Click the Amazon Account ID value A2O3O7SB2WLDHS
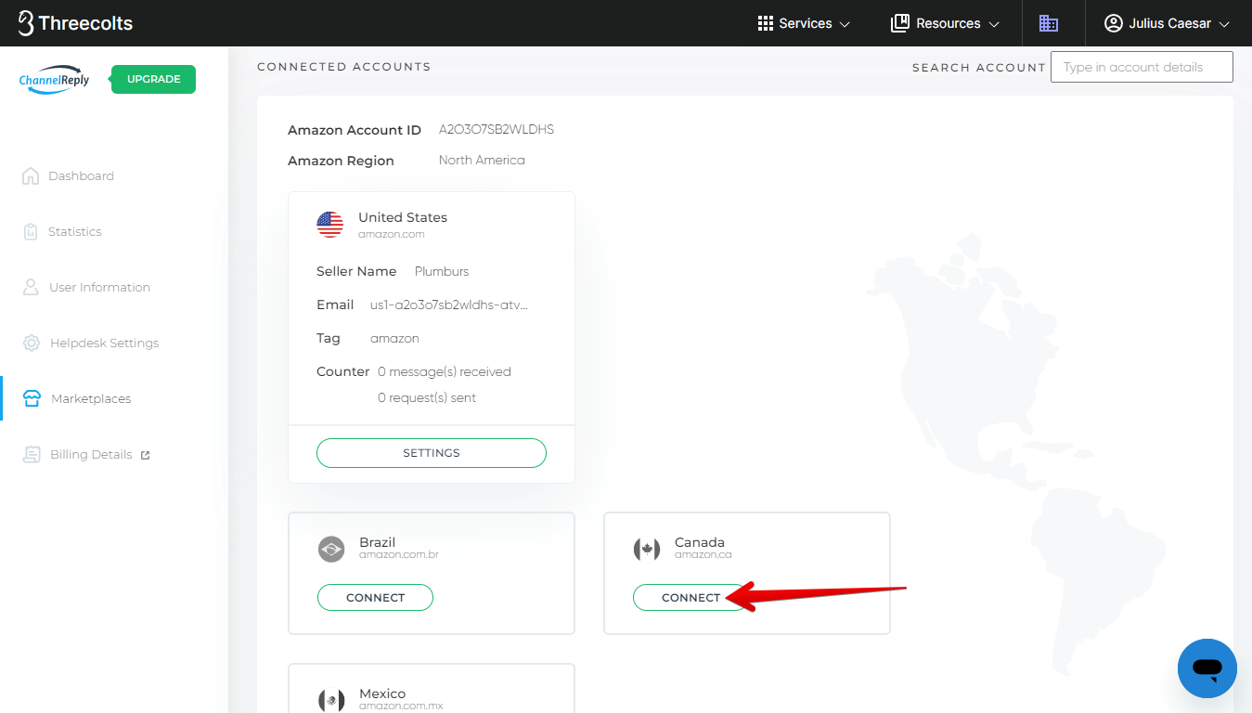The width and height of the screenshot is (1252, 713). [x=497, y=129]
